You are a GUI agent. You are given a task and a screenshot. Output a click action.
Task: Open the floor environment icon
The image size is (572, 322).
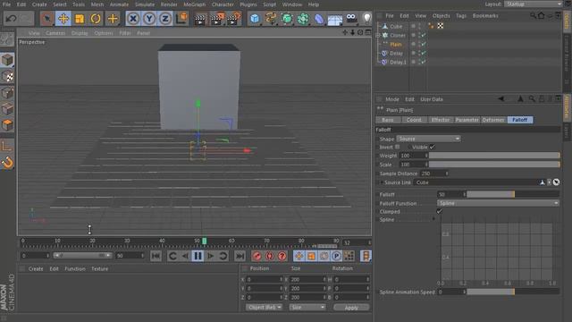(335, 19)
